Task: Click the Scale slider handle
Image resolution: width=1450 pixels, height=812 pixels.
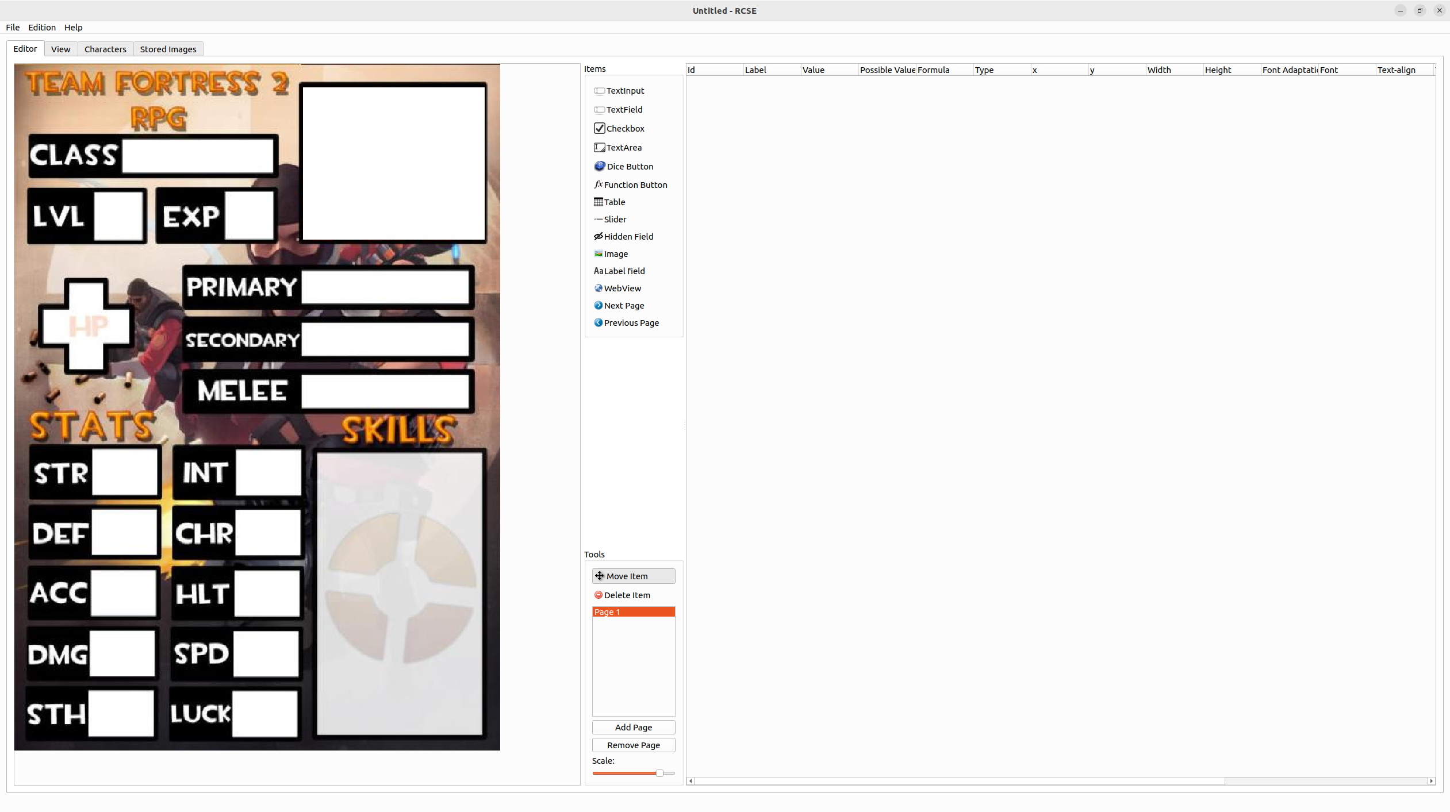Action: (659, 773)
